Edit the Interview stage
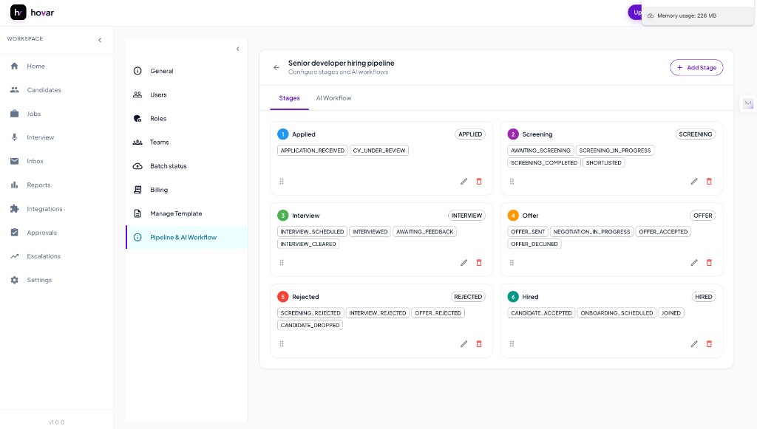The width and height of the screenshot is (757, 429). coord(464,263)
